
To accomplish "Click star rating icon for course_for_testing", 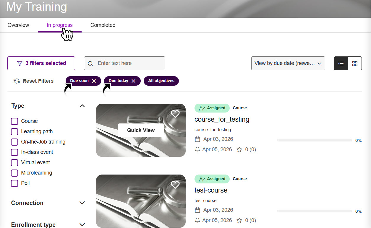I will pos(239,149).
